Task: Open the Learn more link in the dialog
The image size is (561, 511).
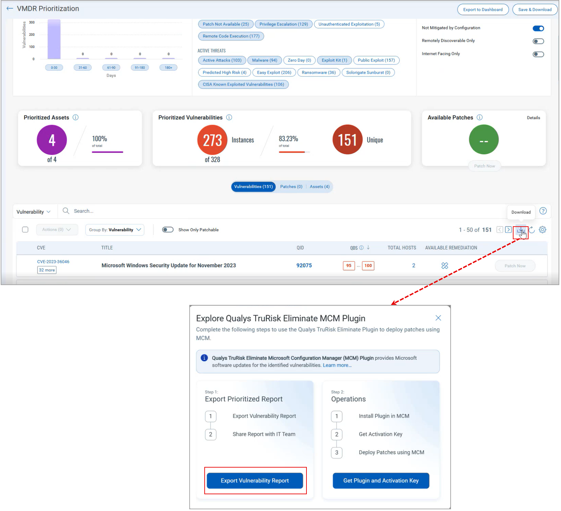Action: (337, 365)
